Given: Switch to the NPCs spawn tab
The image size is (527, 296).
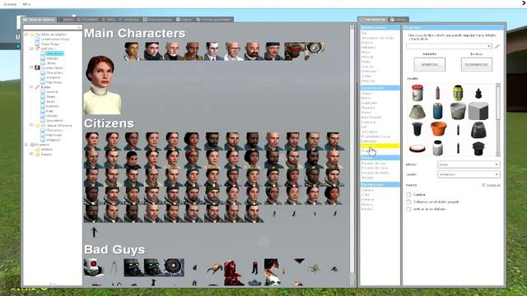Looking at the screenshot, I should point(110,20).
